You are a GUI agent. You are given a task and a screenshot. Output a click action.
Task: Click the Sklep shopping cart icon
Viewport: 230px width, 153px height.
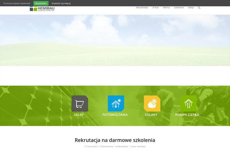click(x=80, y=103)
